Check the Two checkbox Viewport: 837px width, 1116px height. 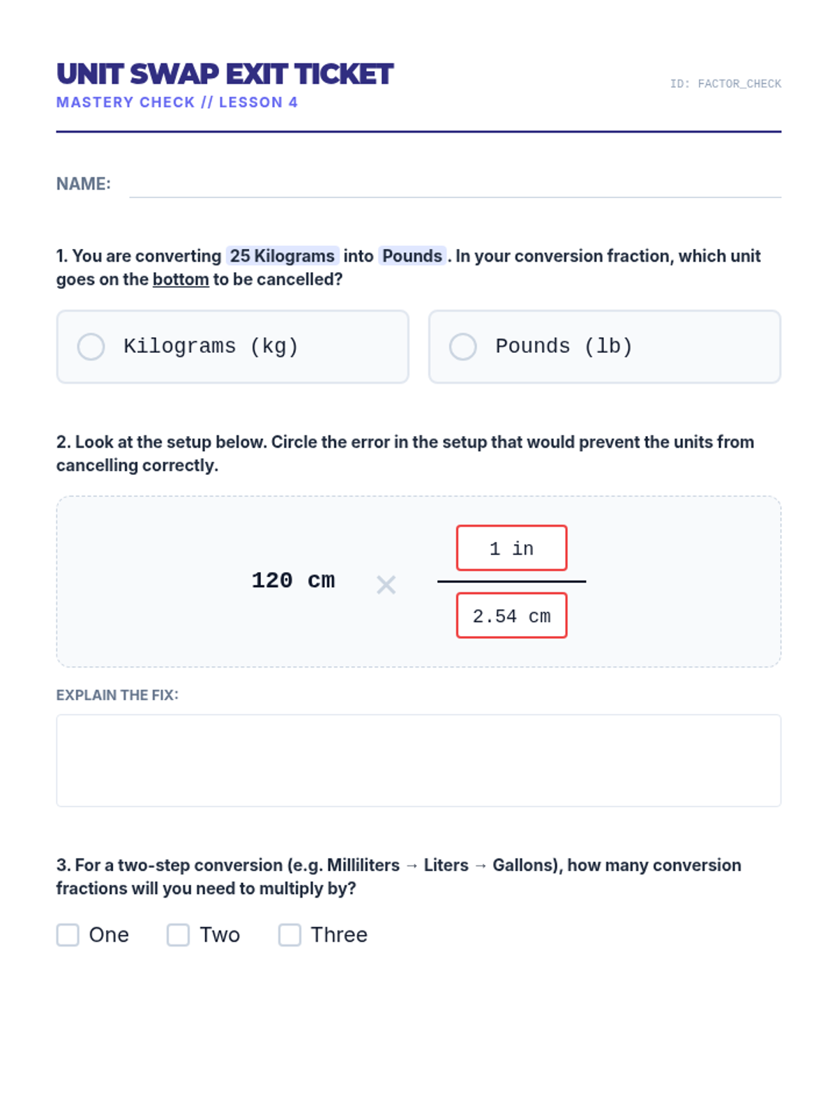pyautogui.click(x=178, y=935)
